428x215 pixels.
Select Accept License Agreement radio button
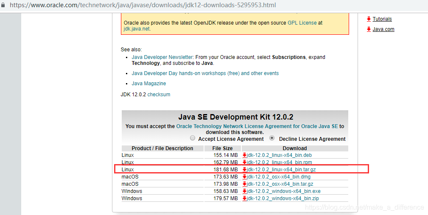coord(193,138)
